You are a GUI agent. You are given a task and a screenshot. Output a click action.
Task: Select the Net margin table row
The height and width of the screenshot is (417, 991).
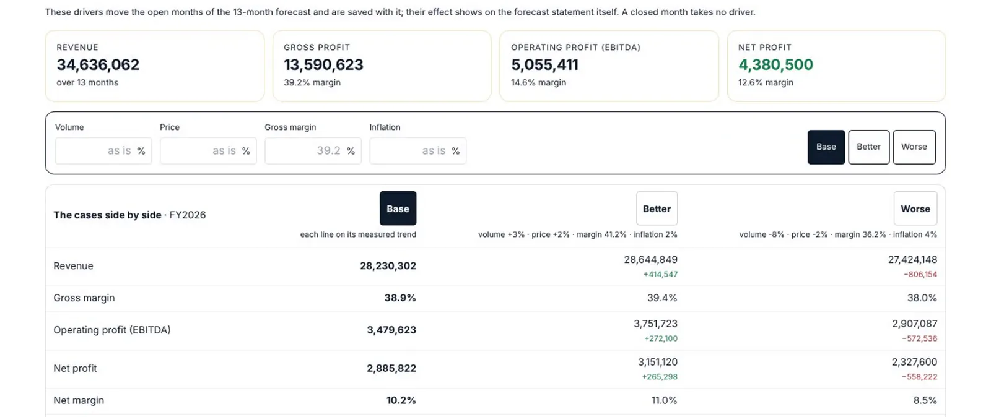coord(495,401)
